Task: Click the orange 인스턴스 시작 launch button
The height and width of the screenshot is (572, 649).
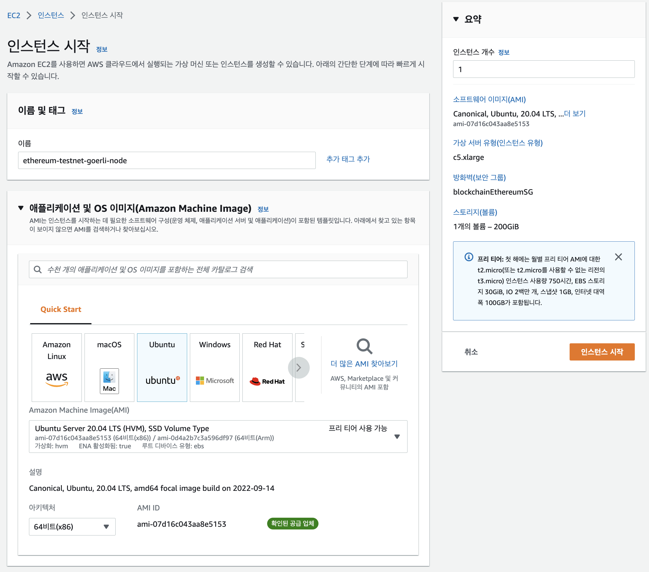Action: (x=602, y=351)
